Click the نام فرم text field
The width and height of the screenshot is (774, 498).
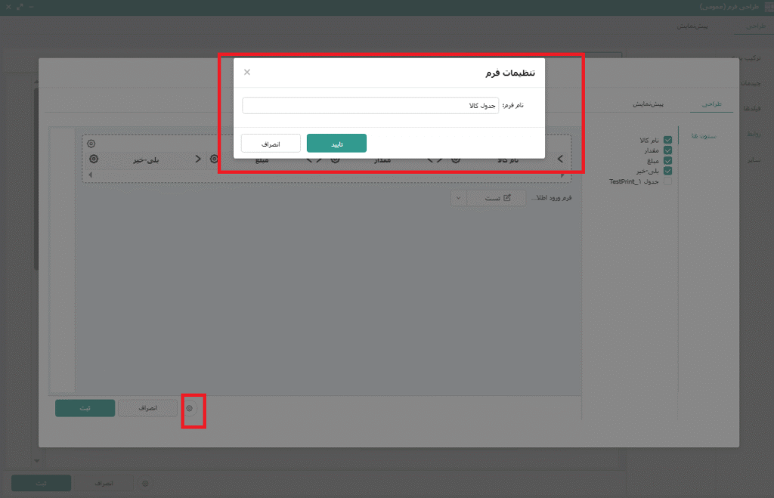pos(370,106)
